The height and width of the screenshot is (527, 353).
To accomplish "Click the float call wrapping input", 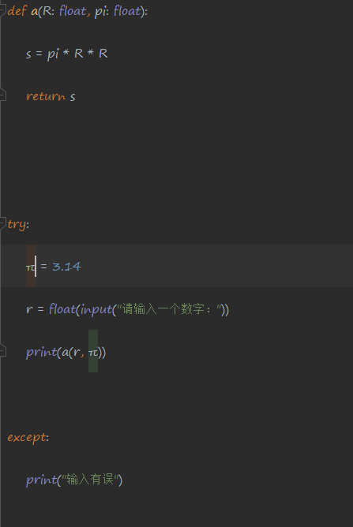I will (62, 309).
